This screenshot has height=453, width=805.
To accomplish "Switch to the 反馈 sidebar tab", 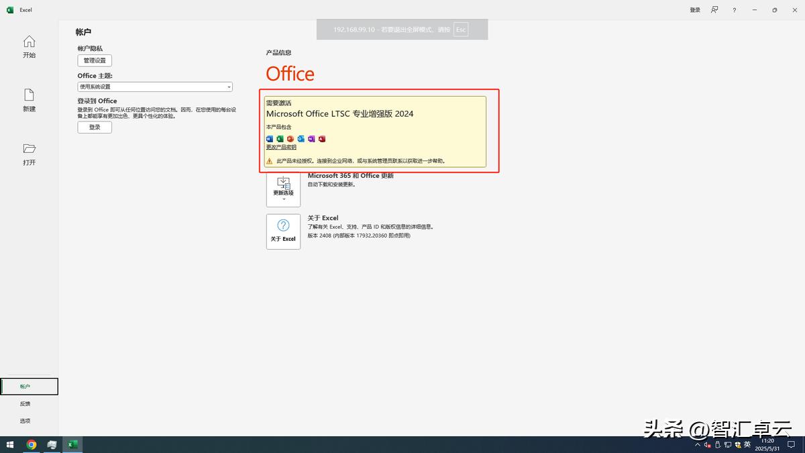I will 25,403.
